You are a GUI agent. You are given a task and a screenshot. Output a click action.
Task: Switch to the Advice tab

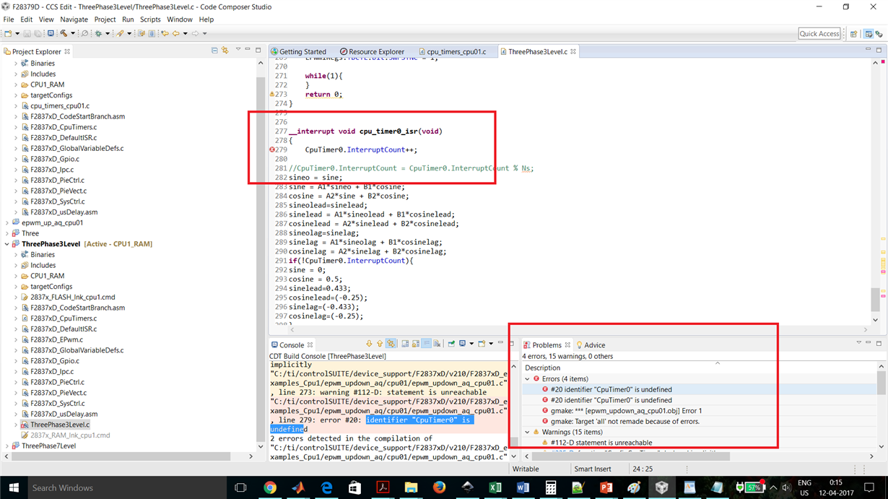(x=590, y=345)
